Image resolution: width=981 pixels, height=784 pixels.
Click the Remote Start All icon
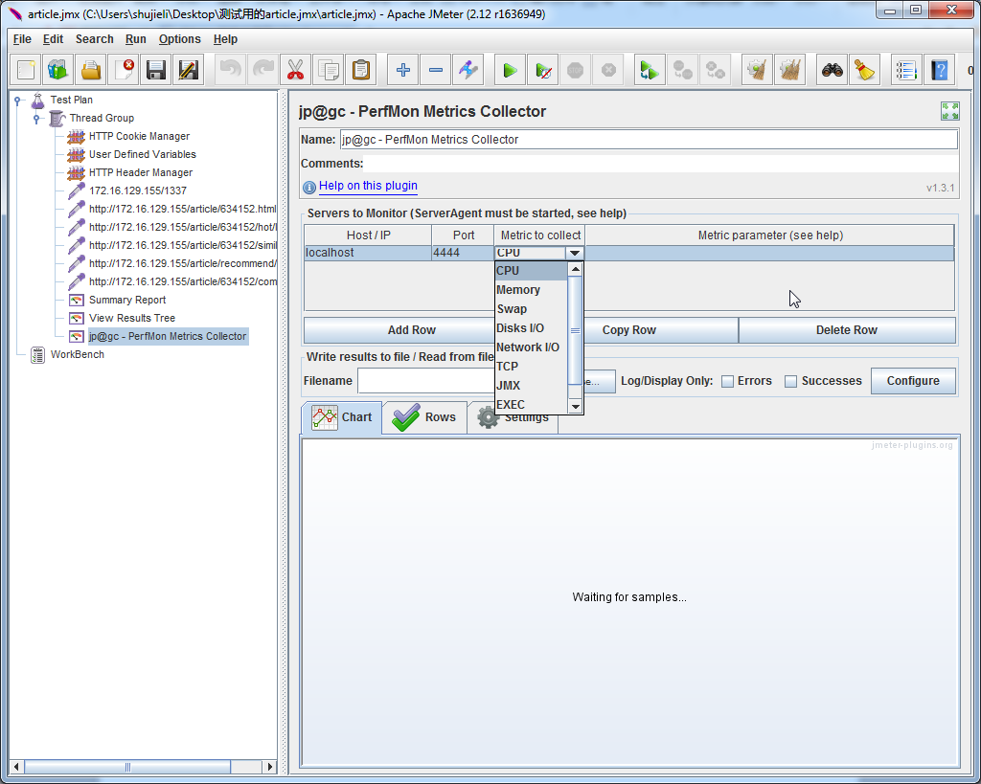tap(650, 70)
